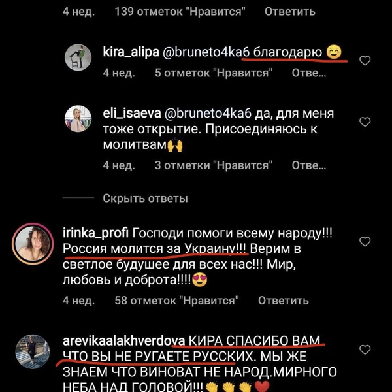Reply to kira_alipa's truncated "Отве..."
The image size is (392, 392).
click(309, 73)
